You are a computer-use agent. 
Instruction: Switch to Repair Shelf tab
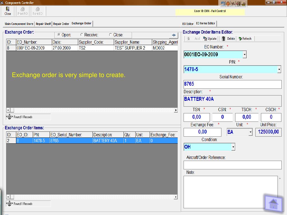click(x=43, y=24)
